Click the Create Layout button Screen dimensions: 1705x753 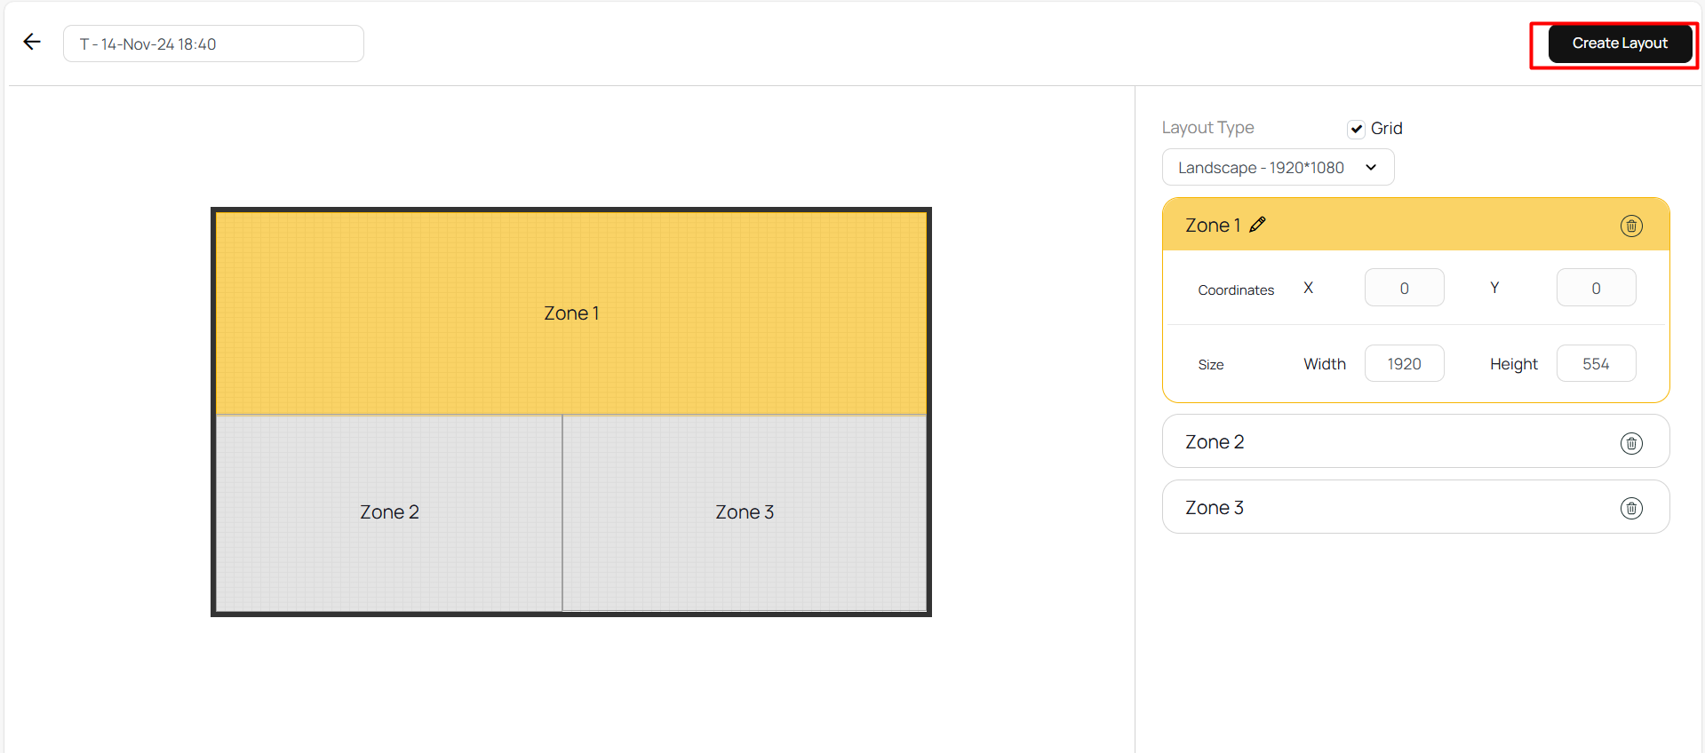[1619, 44]
